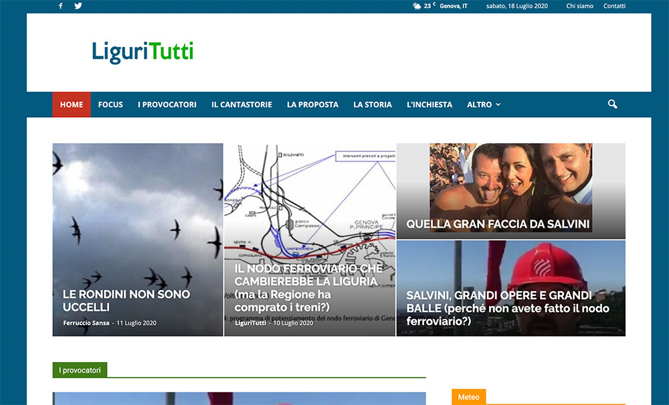Open the nodo ferroviario map article
Image resolution: width=669 pixels, height=405 pixels.
pos(309,281)
